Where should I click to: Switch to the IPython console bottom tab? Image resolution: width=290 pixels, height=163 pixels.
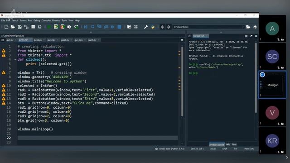click(x=217, y=144)
